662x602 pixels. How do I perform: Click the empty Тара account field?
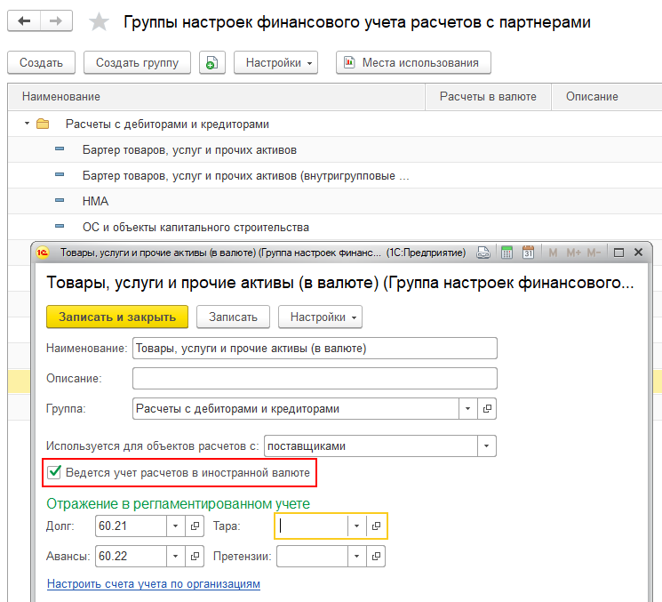click(x=313, y=526)
